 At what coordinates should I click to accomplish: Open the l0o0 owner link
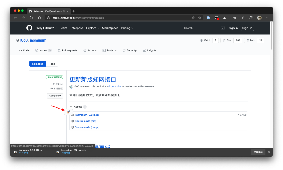[24, 40]
